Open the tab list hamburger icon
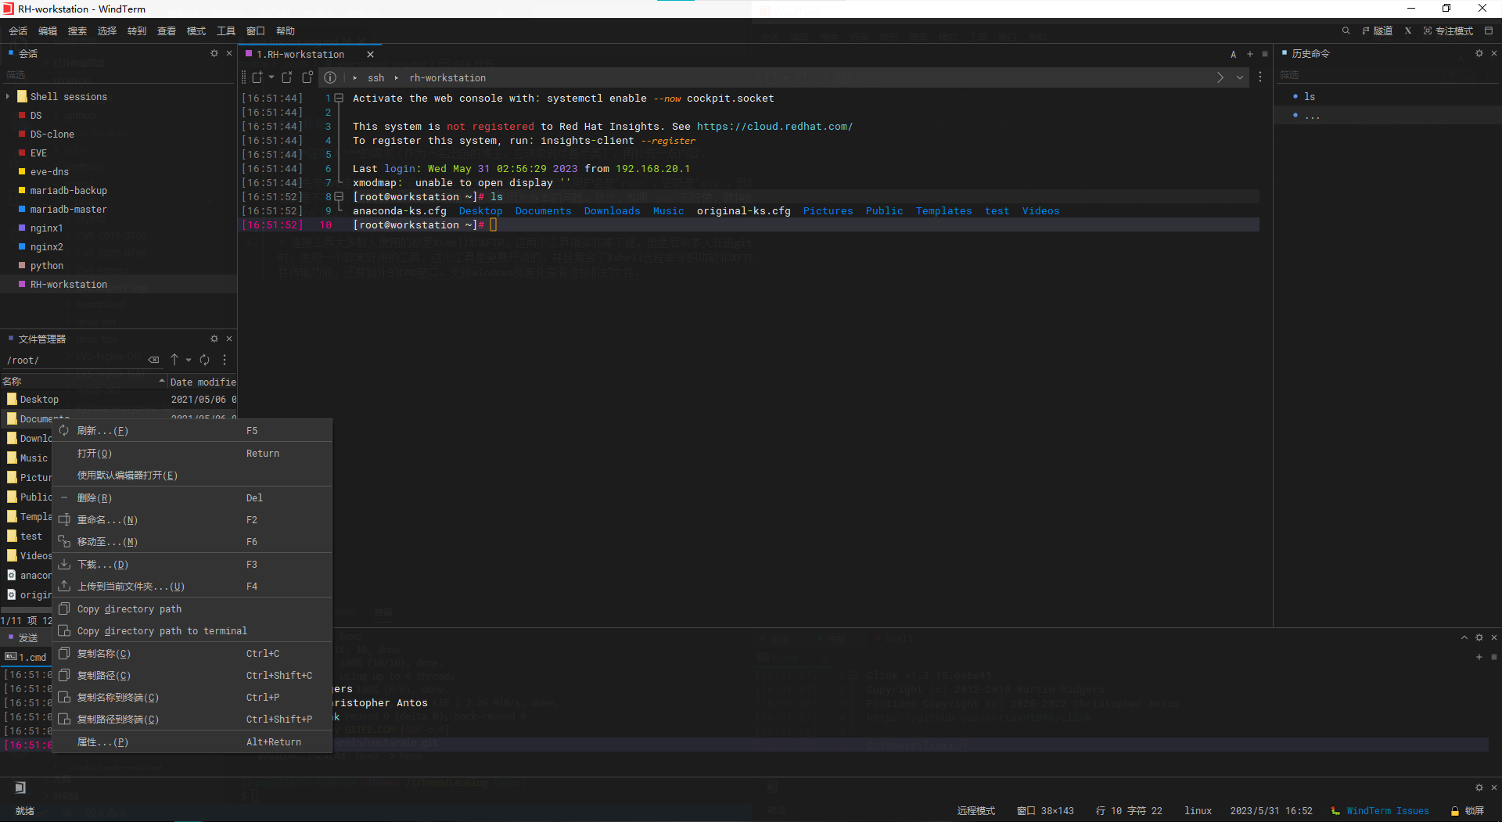1502x822 pixels. point(1265,54)
